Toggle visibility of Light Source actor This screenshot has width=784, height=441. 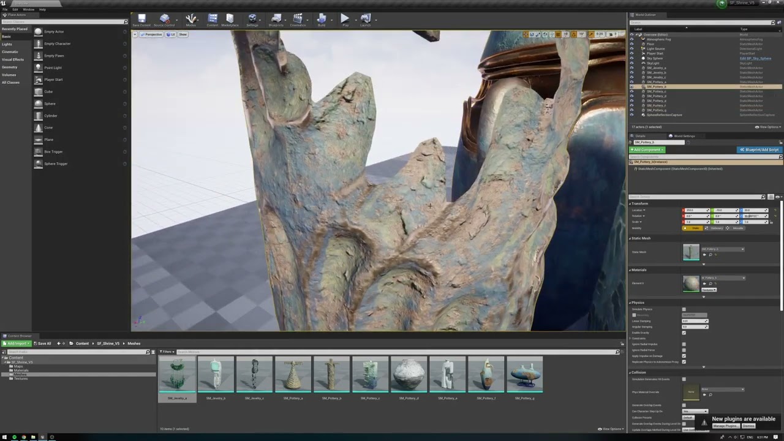tap(632, 49)
